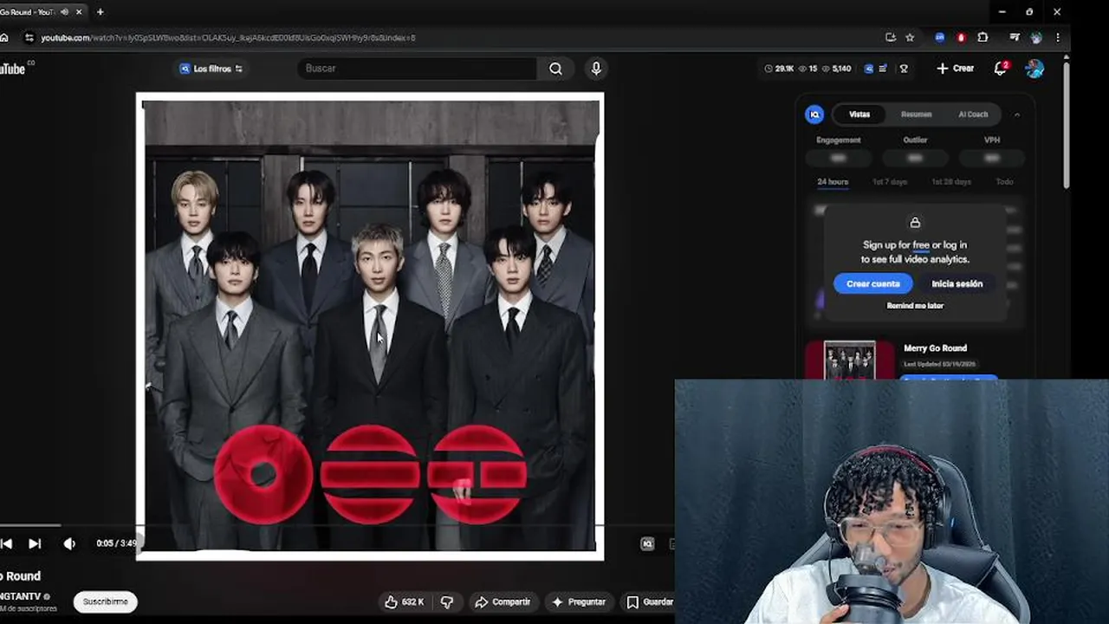Click the Inicia sesión button
Screen dimensions: 1109x624
957,284
